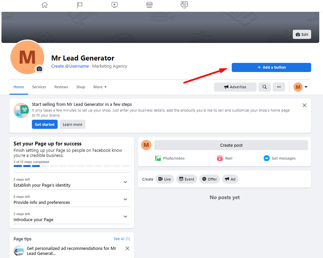Select the Reel creation option
The height and width of the screenshot is (258, 323).
pyautogui.click(x=224, y=158)
